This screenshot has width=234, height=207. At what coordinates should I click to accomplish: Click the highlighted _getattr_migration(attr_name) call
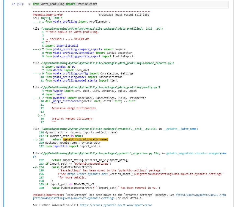(x=85, y=139)
